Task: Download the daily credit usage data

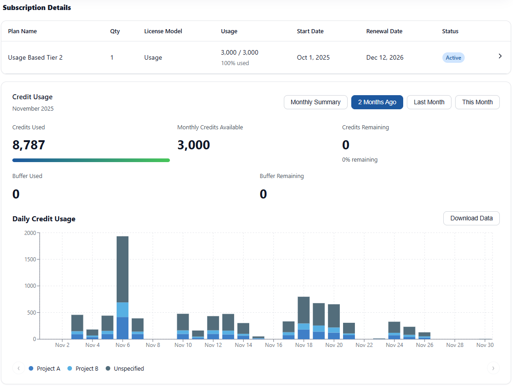Action: tap(471, 219)
